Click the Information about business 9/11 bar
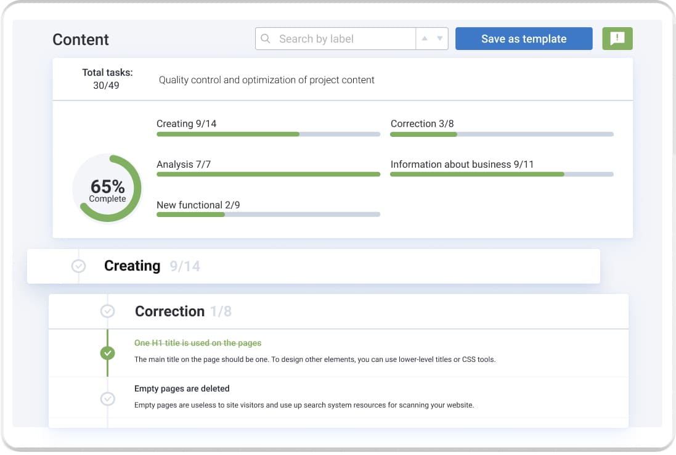This screenshot has height=455, width=676. 502,174
